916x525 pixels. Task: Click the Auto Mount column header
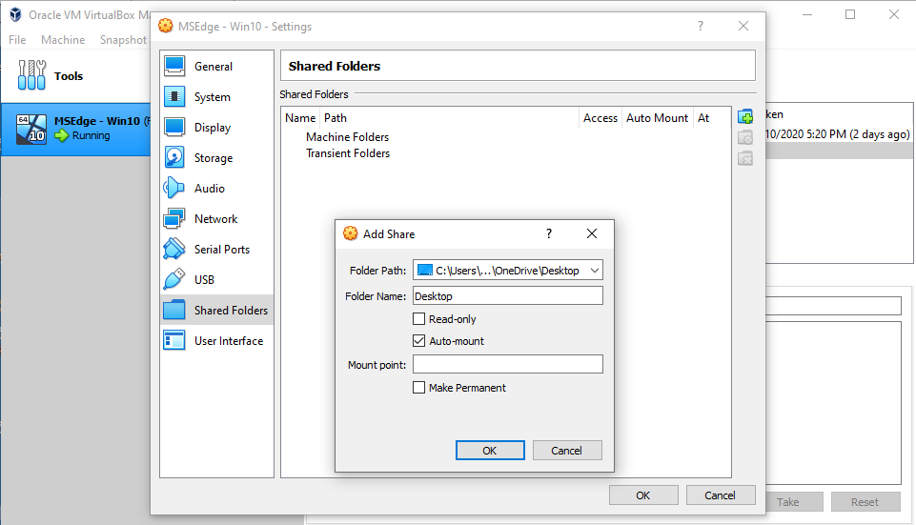(657, 118)
